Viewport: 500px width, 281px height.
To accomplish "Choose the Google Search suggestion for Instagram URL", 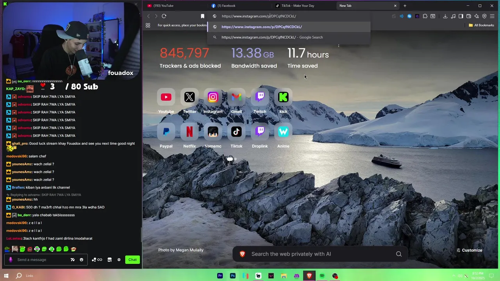I will [289, 37].
